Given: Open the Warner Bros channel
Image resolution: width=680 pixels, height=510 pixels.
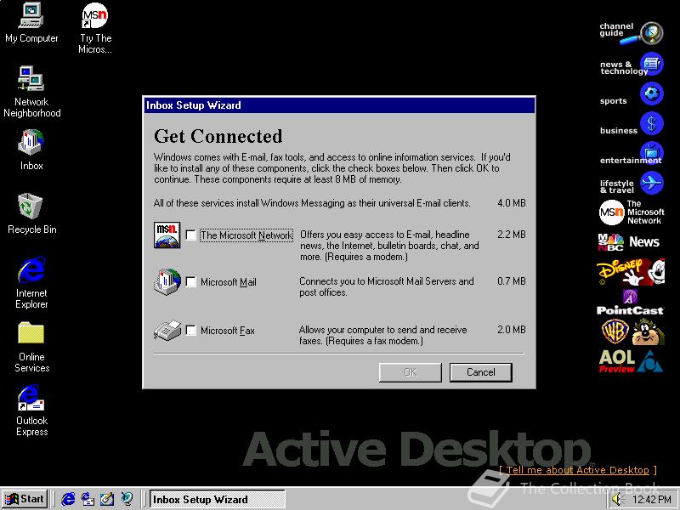Looking at the screenshot, I should pos(632,331).
